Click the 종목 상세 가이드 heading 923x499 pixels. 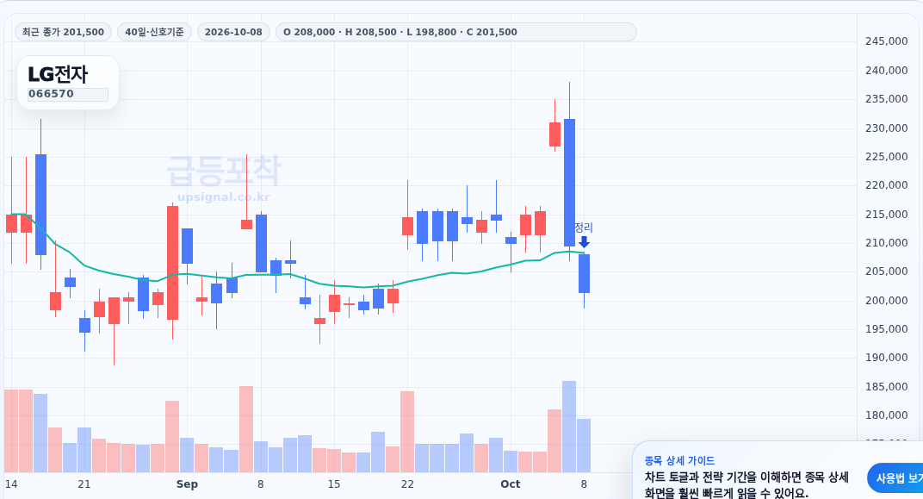point(679,461)
